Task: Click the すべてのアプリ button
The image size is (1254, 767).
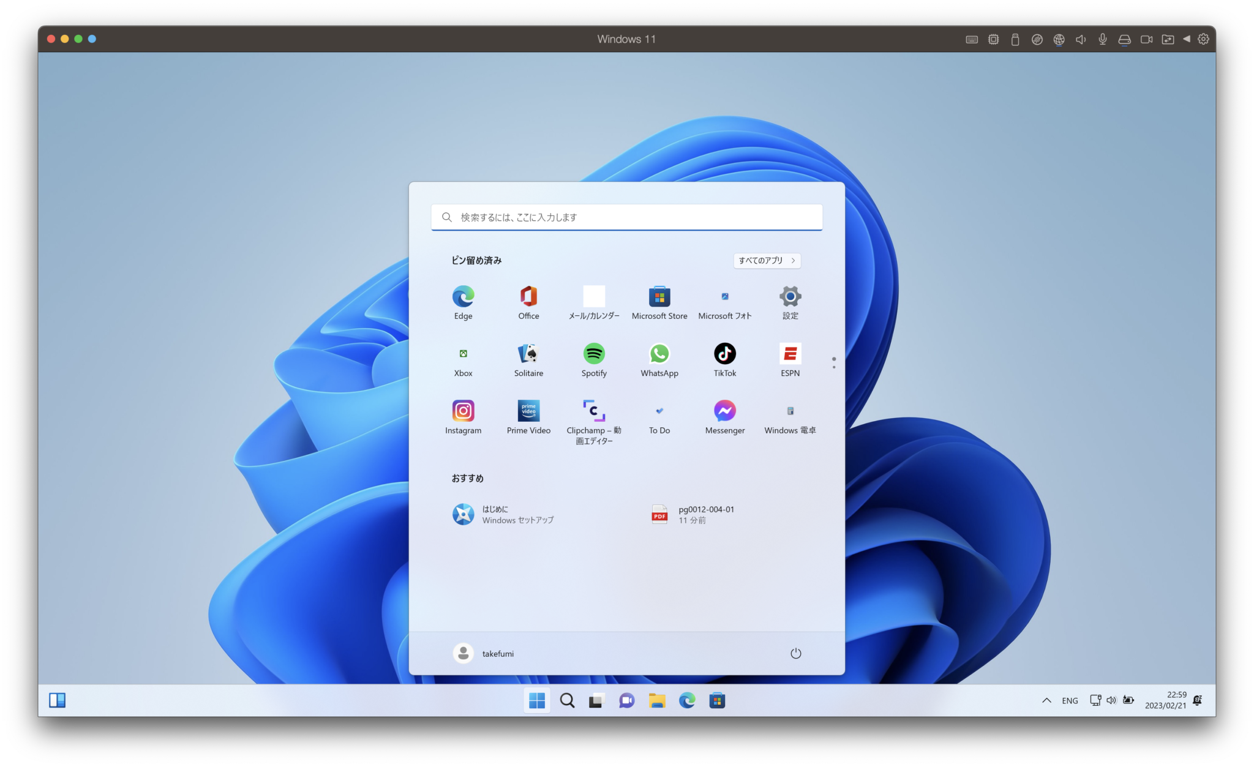Action: coord(767,260)
